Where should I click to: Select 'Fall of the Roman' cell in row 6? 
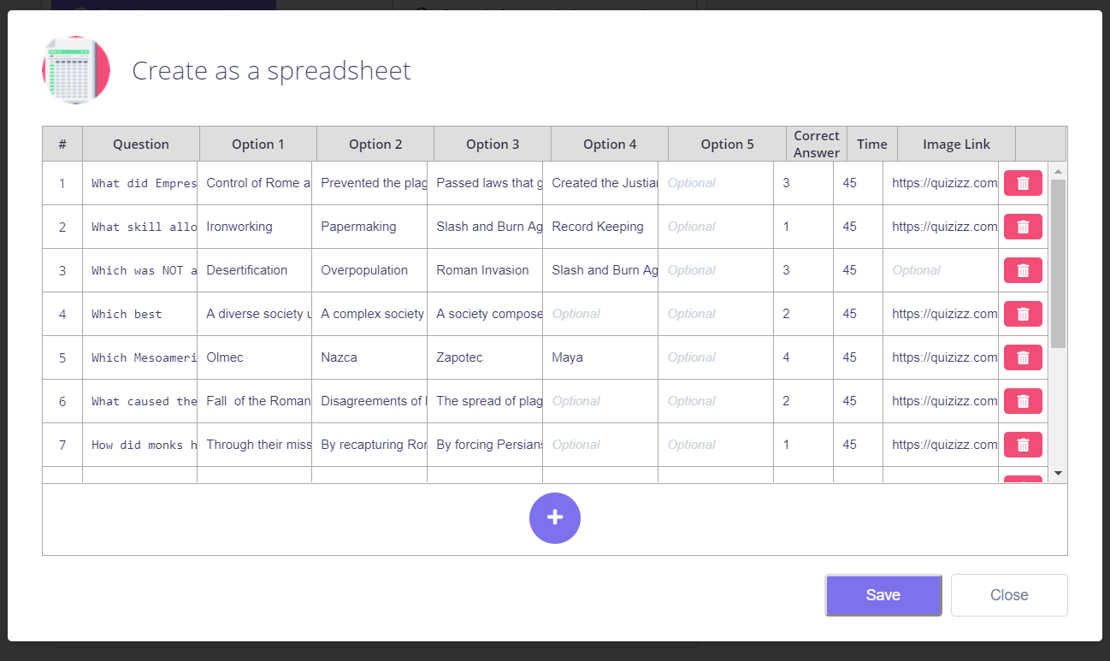point(255,401)
